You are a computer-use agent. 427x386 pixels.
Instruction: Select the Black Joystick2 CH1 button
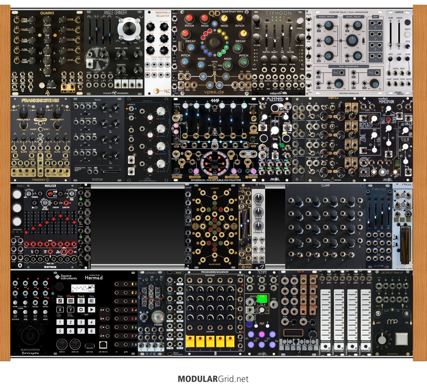[x=15, y=312]
